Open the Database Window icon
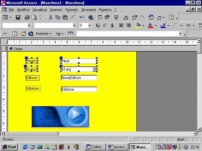Screen dimensions: 202x151 (x=151, y=17)
